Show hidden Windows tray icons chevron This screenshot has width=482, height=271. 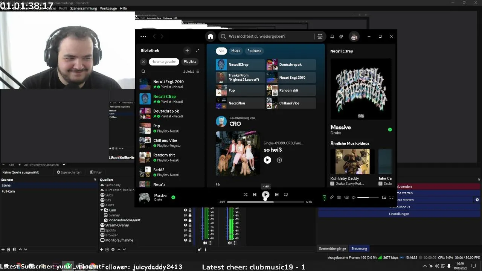(x=425, y=266)
